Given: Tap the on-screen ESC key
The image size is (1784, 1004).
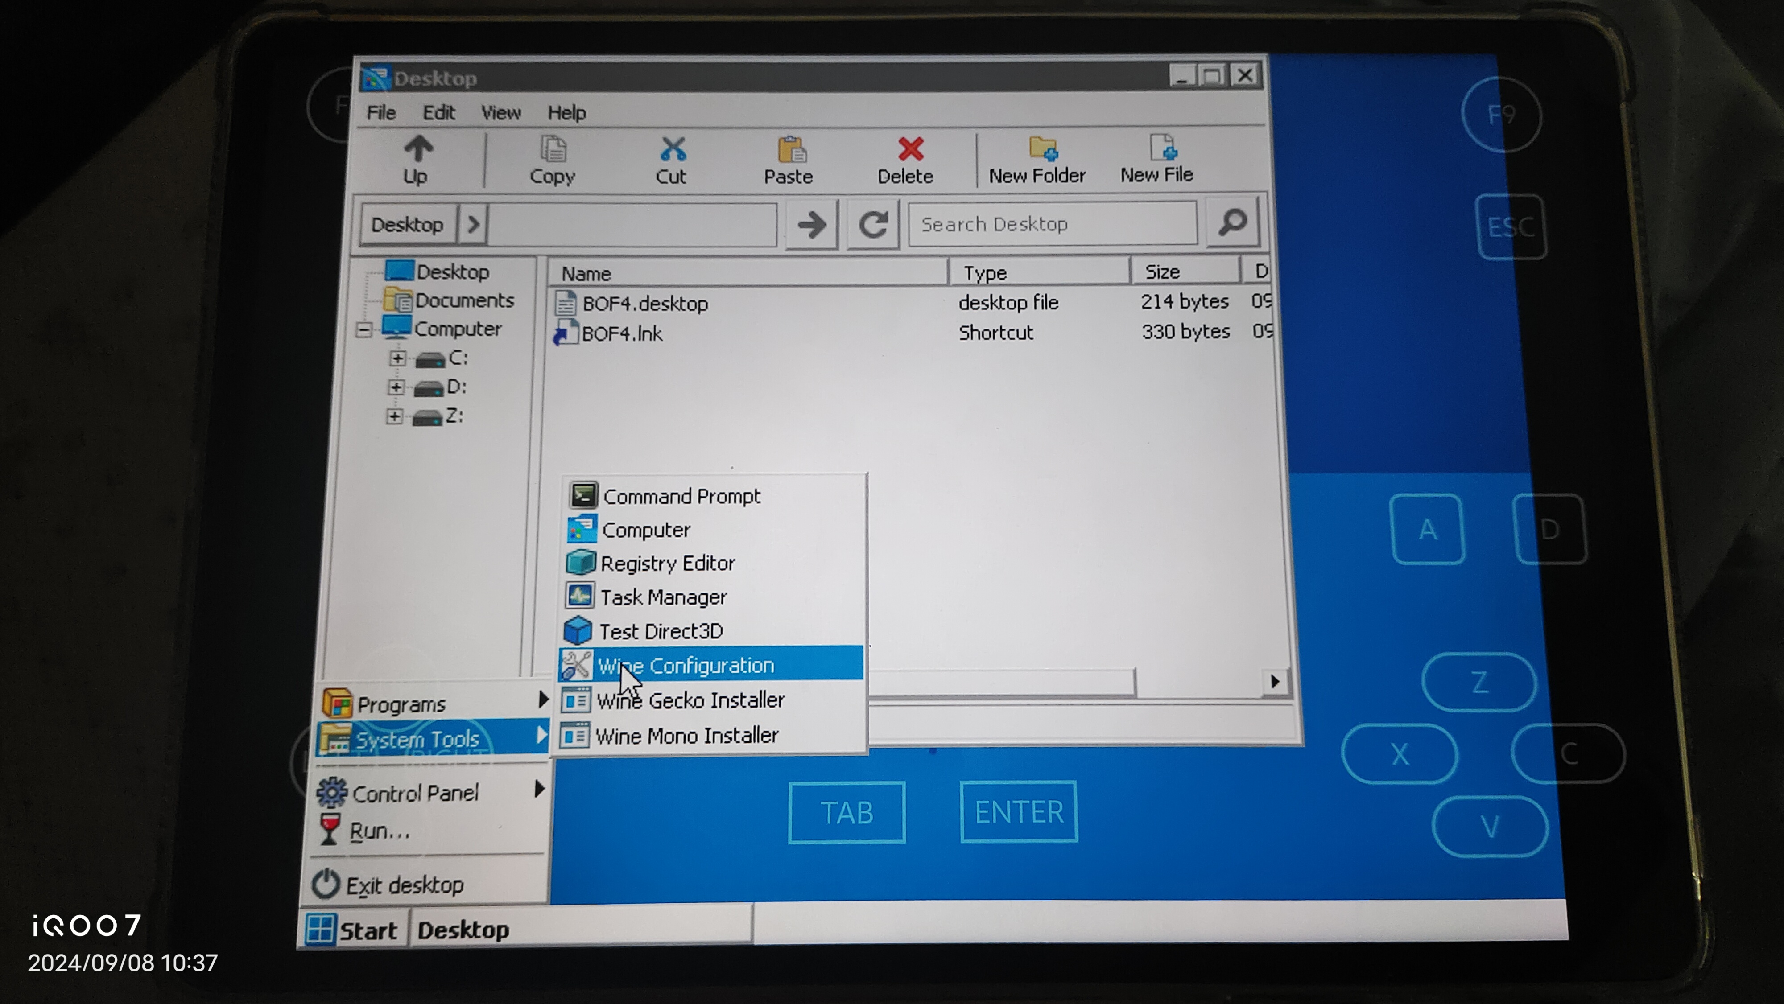Looking at the screenshot, I should click(1511, 227).
